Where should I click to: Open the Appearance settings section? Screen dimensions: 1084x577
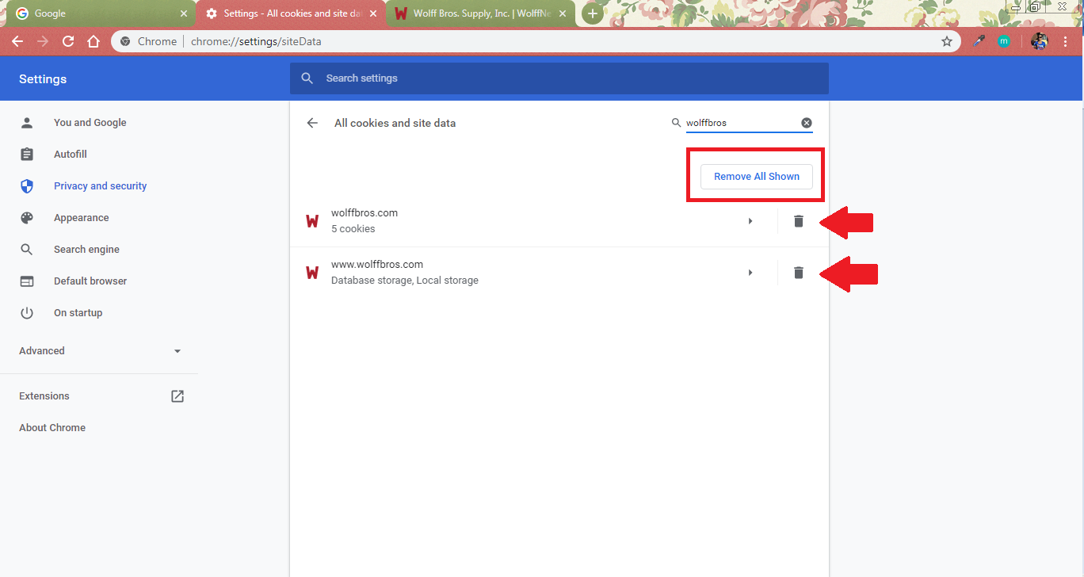point(81,218)
